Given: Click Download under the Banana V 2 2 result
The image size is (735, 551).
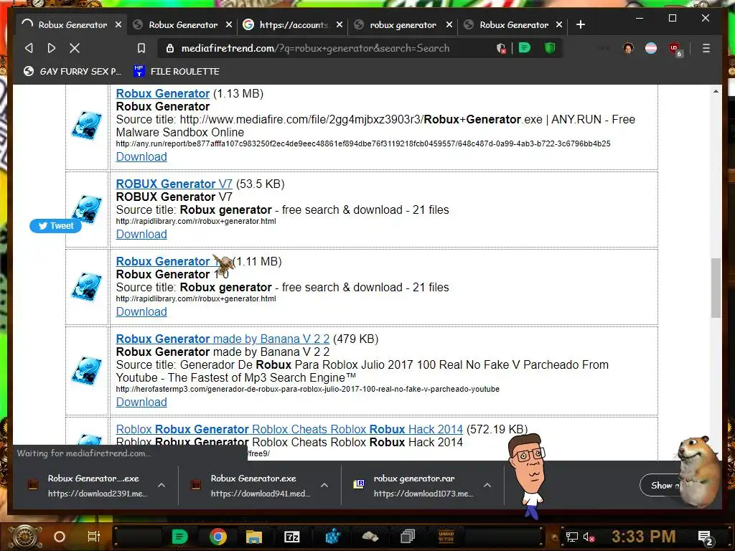Looking at the screenshot, I should (141, 402).
